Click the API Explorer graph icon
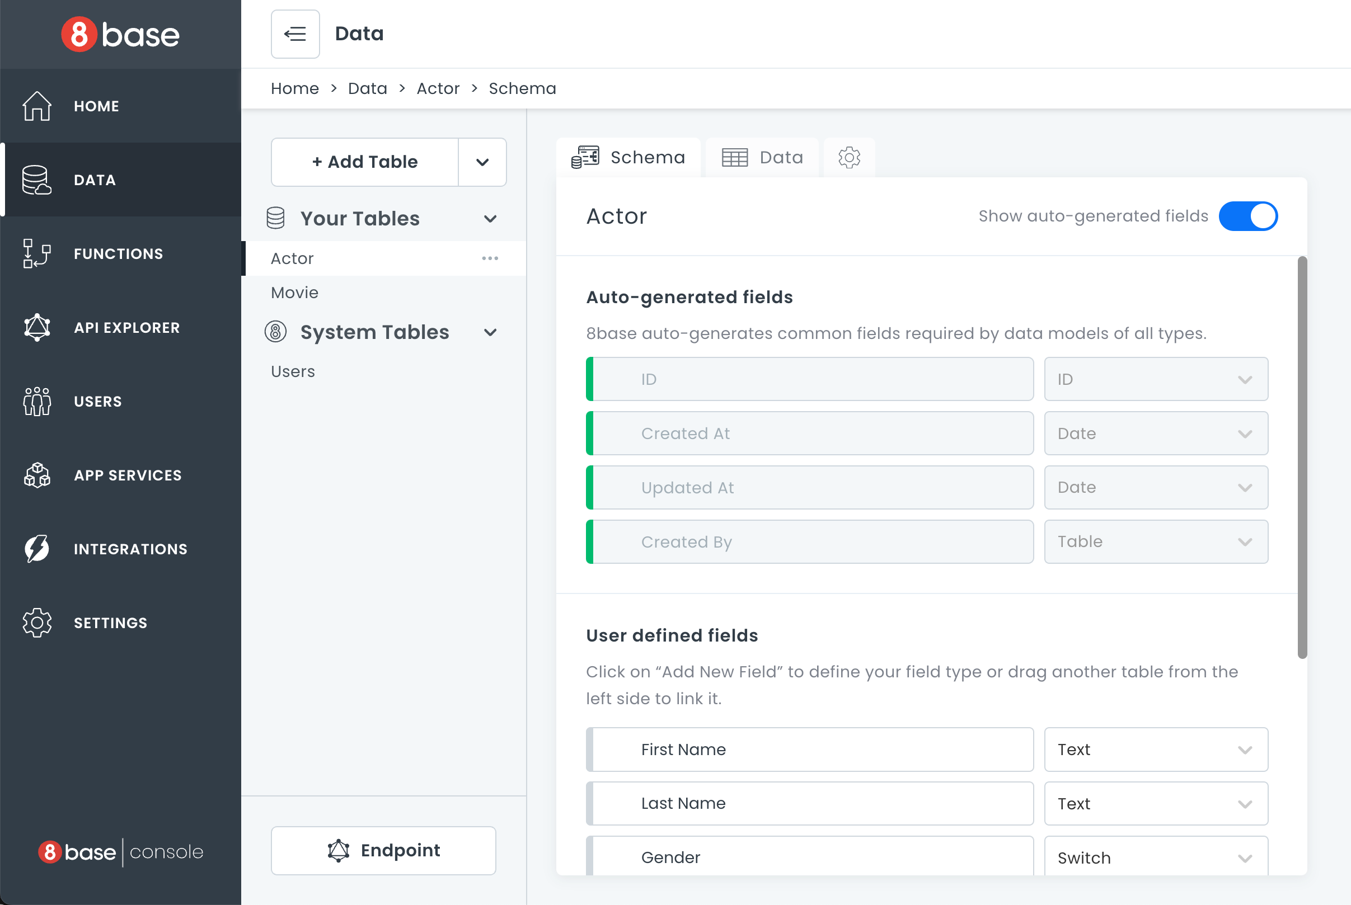The image size is (1351, 905). point(37,328)
